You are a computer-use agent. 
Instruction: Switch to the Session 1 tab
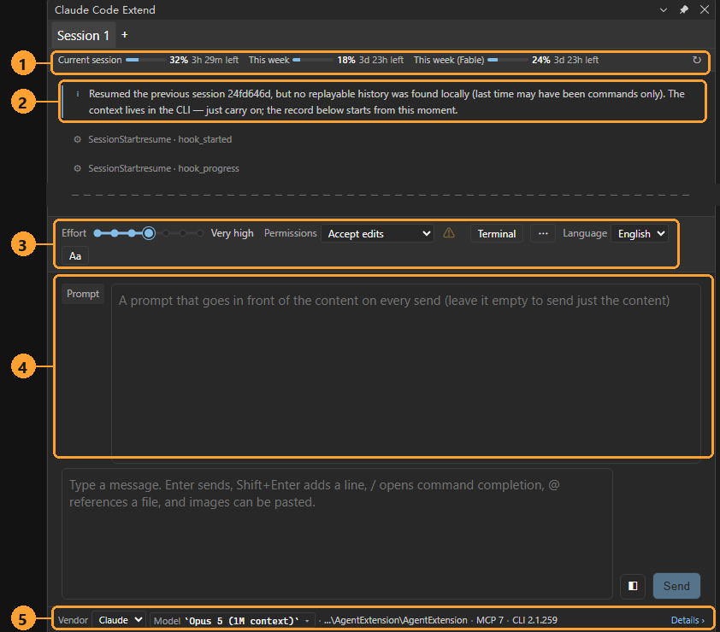click(x=83, y=35)
